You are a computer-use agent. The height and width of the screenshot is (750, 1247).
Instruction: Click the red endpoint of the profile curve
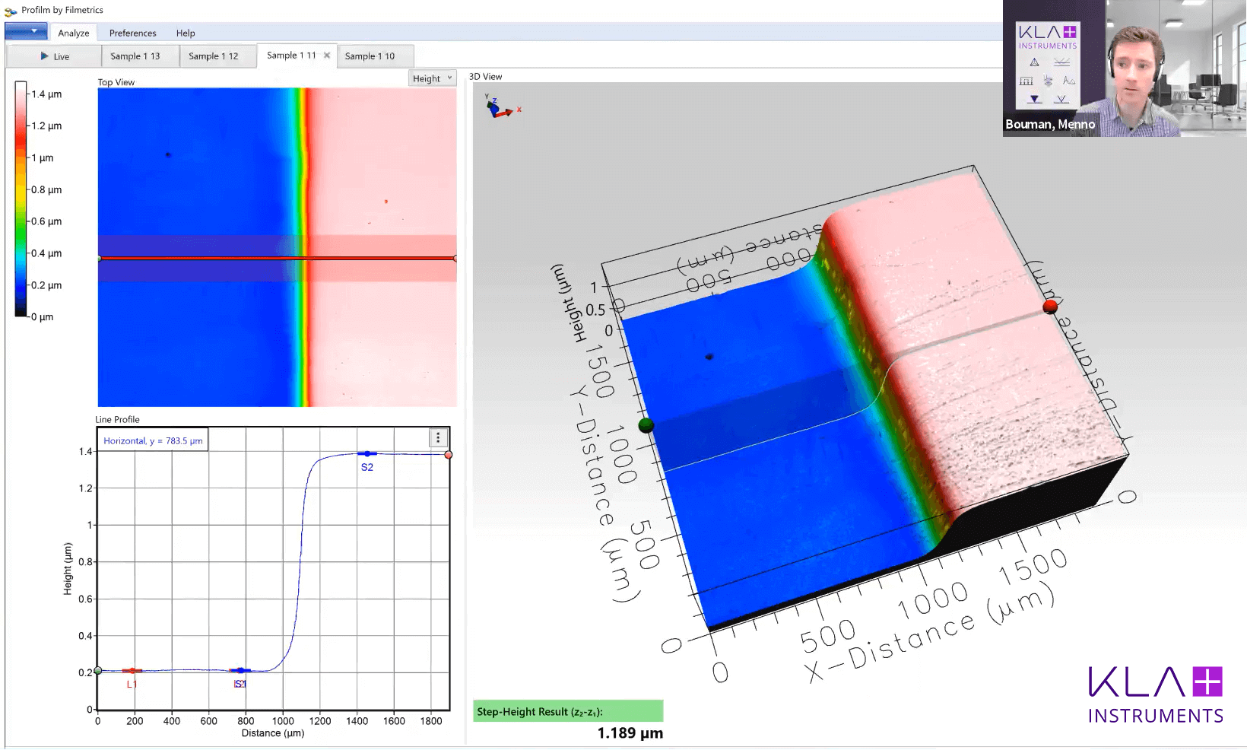(449, 455)
